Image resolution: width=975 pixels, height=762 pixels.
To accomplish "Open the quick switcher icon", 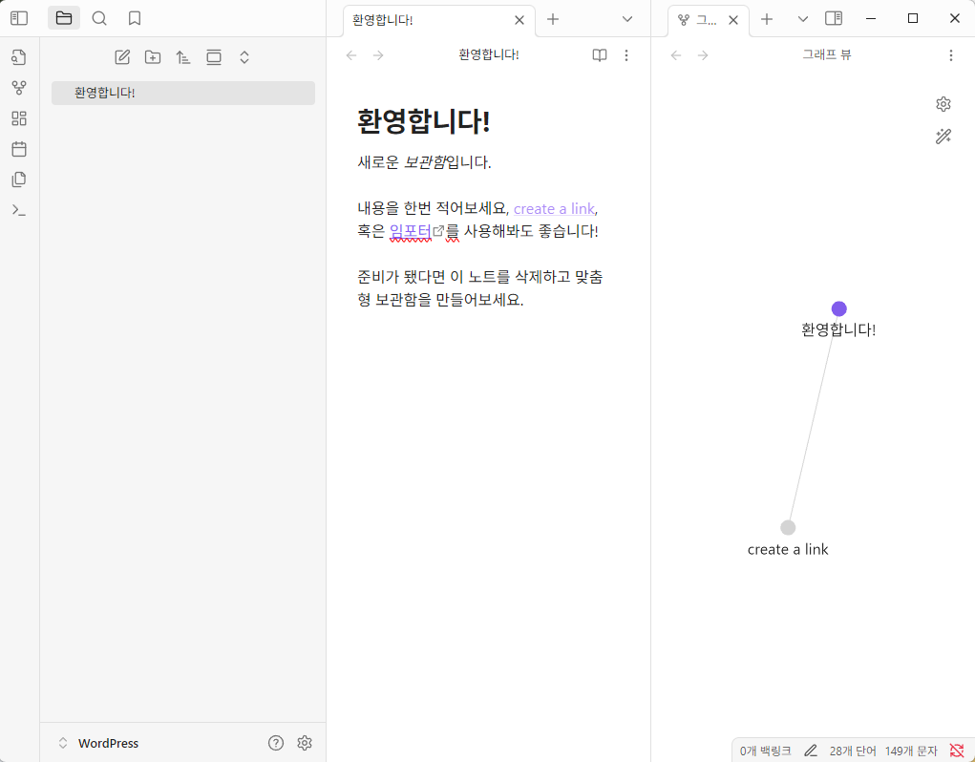I will (x=18, y=56).
